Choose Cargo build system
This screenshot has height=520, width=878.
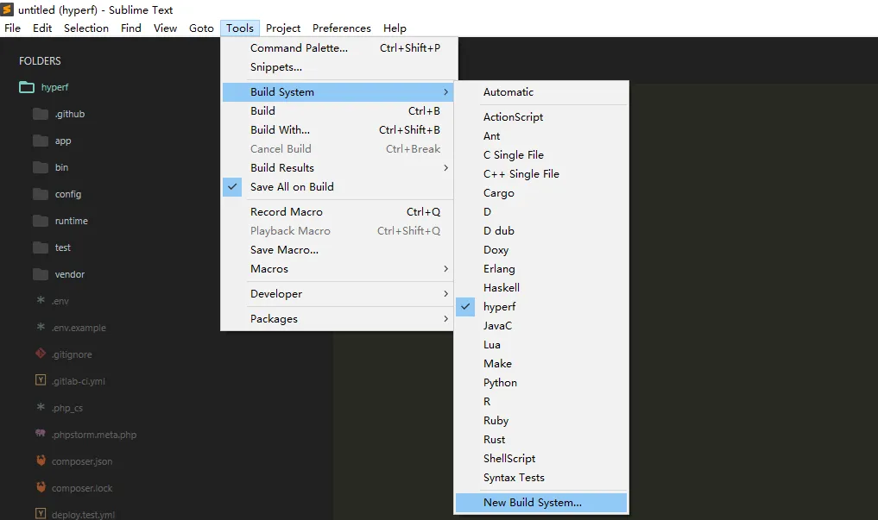click(541, 193)
